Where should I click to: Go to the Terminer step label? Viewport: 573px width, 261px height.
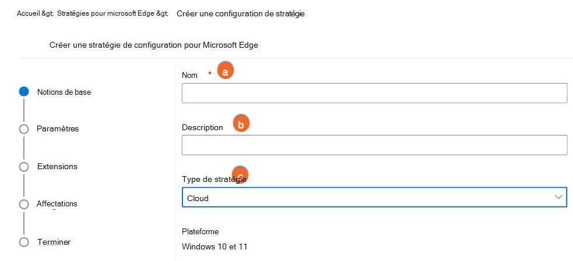click(54, 242)
